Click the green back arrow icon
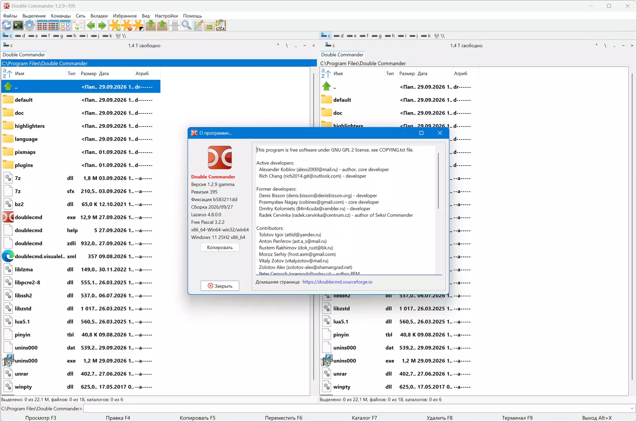637x422 pixels. 91,26
